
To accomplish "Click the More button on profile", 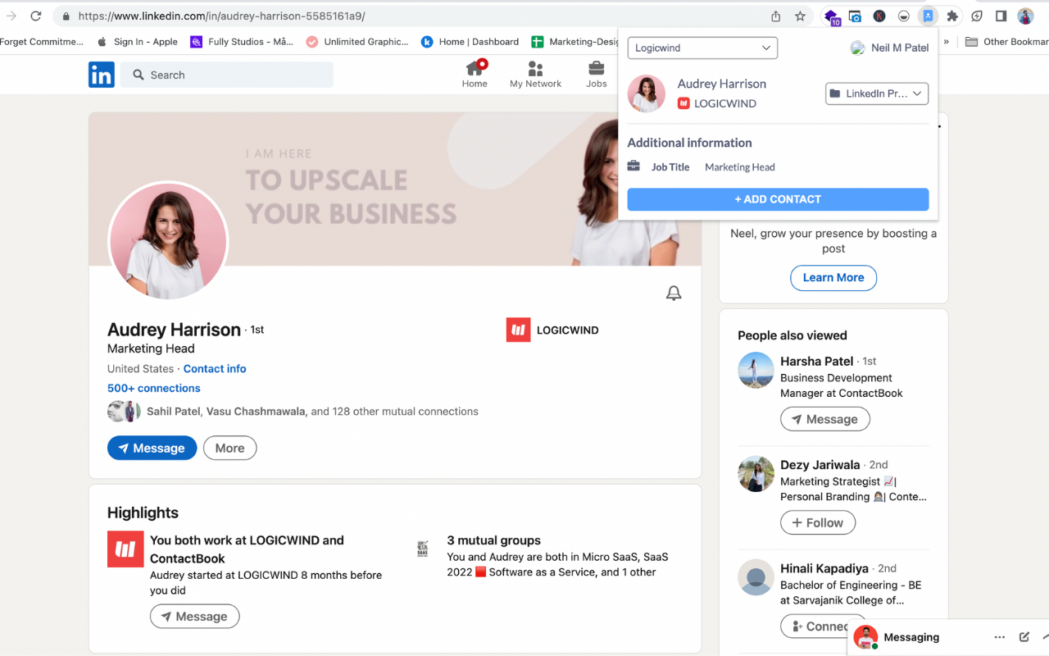I will (229, 449).
